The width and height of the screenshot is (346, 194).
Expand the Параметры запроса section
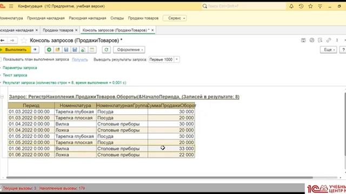[x=19, y=68]
